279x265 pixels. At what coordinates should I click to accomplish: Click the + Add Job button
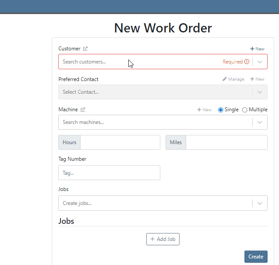click(163, 239)
